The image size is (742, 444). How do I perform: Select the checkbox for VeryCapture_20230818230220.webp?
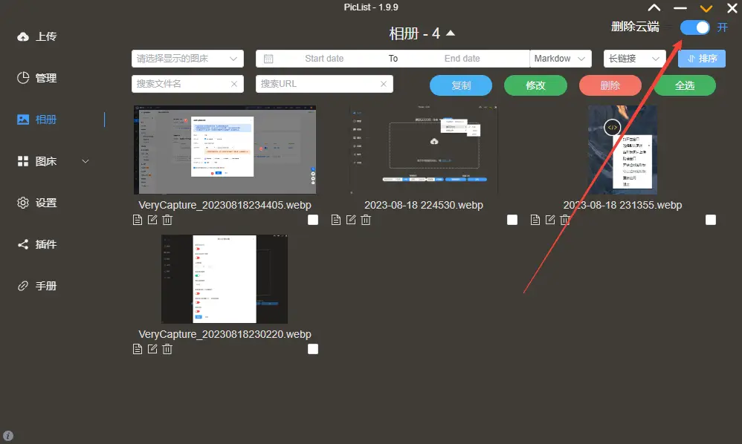coord(313,349)
